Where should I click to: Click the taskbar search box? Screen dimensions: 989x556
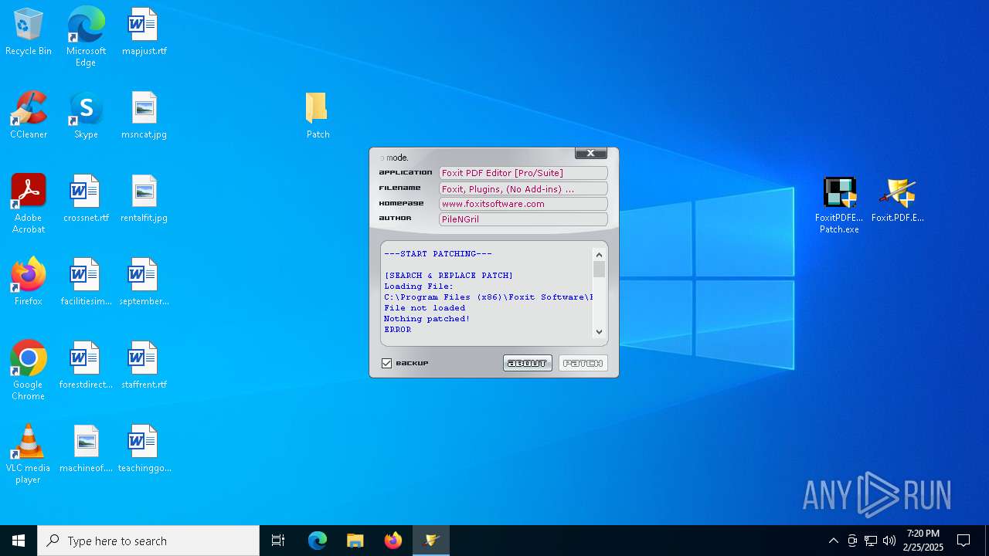148,541
